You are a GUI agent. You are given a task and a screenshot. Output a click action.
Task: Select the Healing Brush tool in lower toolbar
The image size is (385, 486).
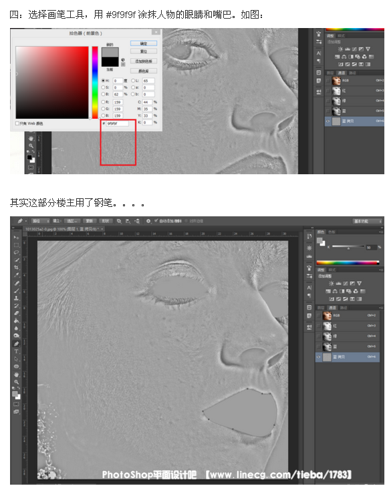coord(16,283)
